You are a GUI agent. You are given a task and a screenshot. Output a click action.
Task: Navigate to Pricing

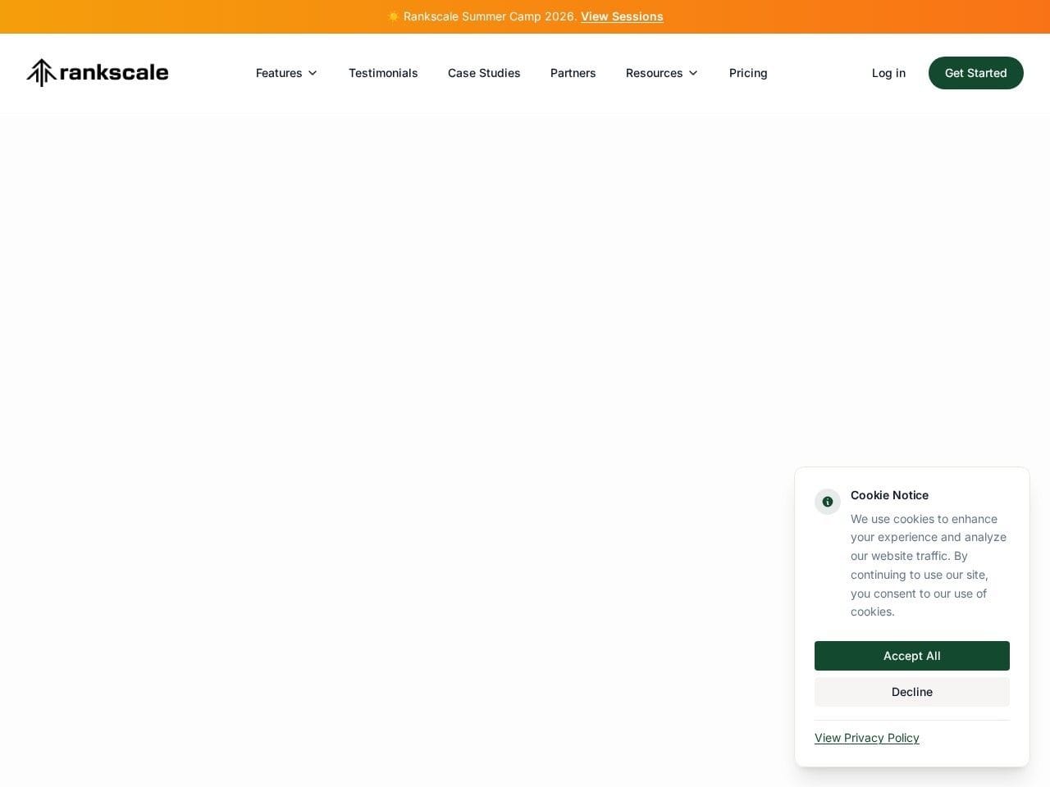coord(748,73)
